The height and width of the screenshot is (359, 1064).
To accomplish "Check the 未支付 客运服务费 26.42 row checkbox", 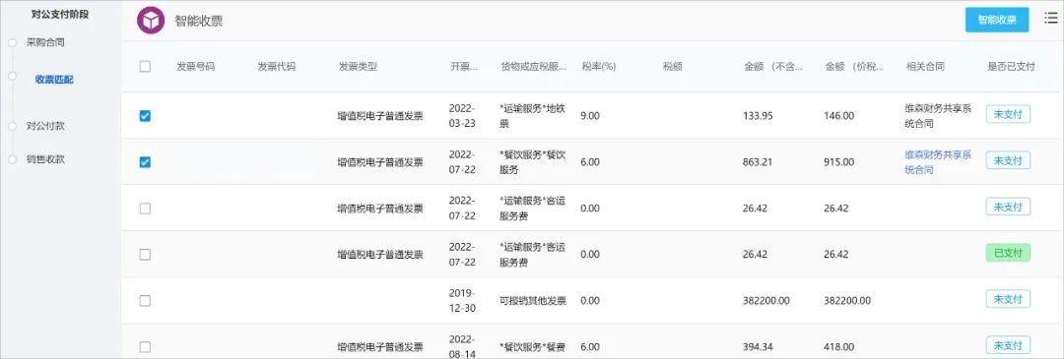I will click(145, 209).
